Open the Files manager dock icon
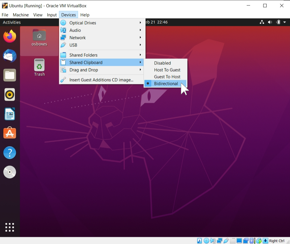Screen dimensions: 290x244 click(10, 75)
